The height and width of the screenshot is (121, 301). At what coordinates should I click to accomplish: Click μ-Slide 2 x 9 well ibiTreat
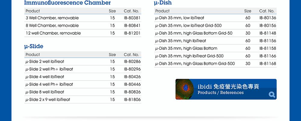click(x=48, y=100)
